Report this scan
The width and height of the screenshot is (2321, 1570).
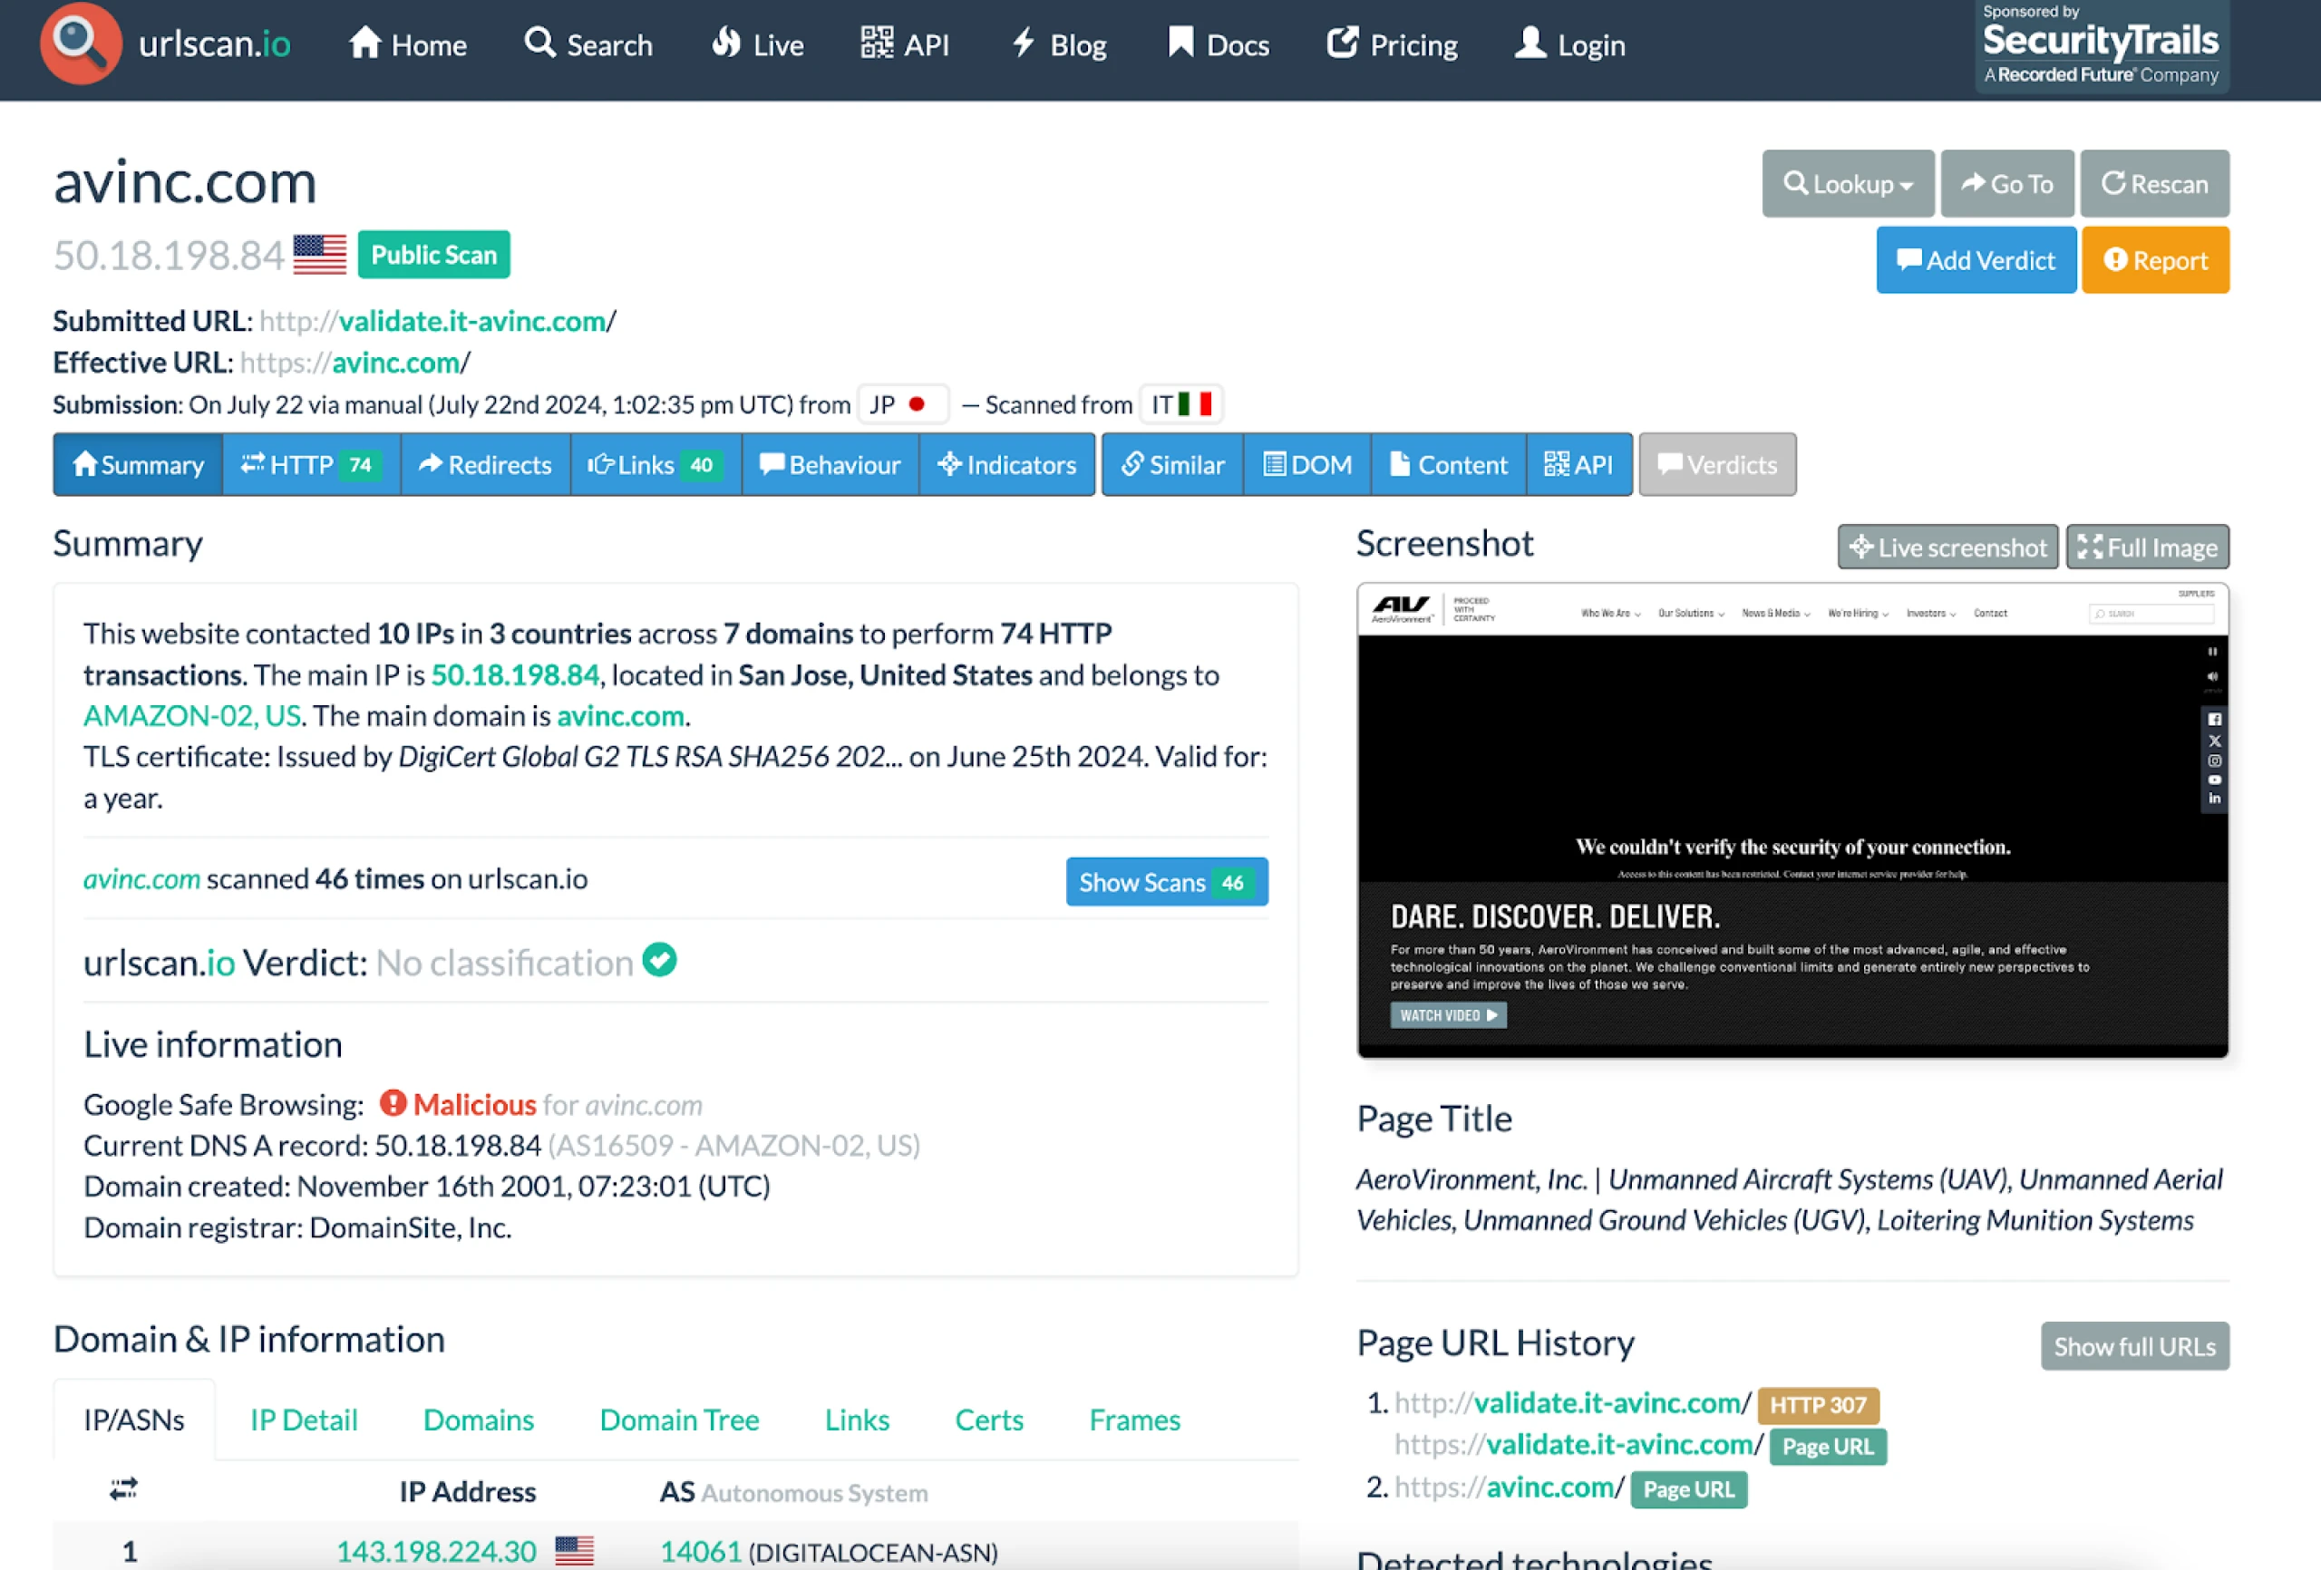click(2155, 261)
